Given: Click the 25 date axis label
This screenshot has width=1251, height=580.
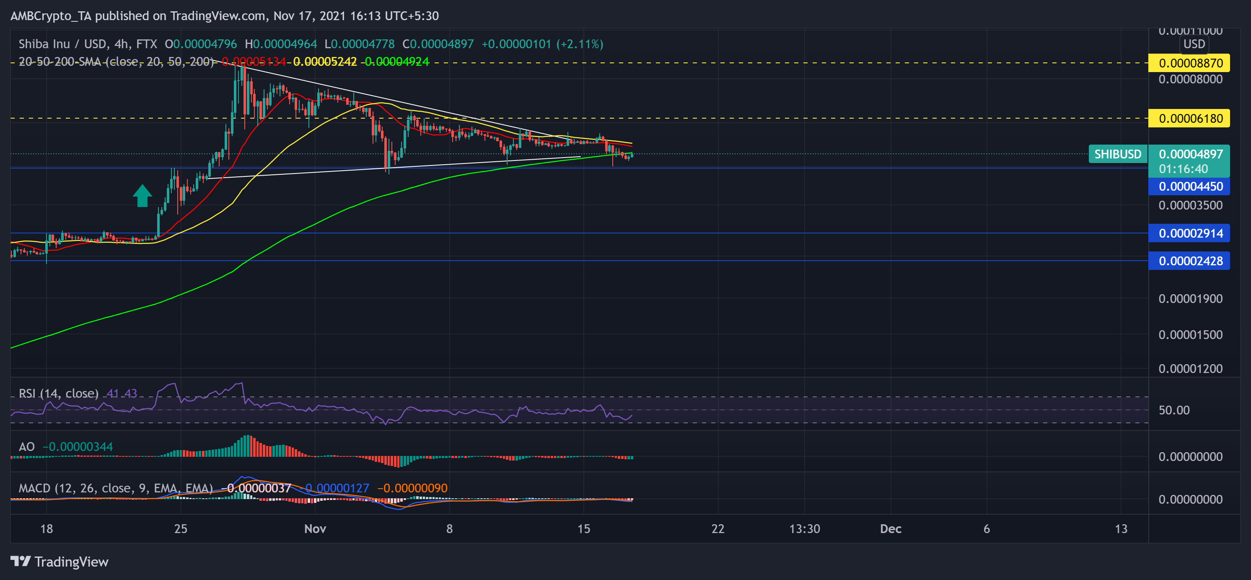Looking at the screenshot, I should 181,528.
